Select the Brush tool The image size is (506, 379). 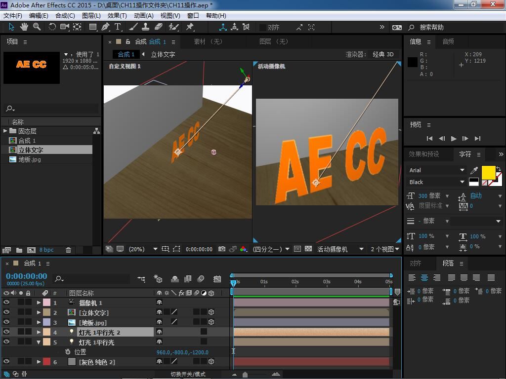(133, 27)
